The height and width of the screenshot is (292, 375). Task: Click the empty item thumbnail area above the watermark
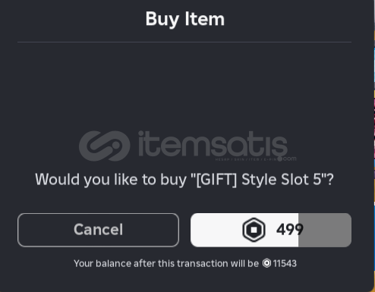184,87
